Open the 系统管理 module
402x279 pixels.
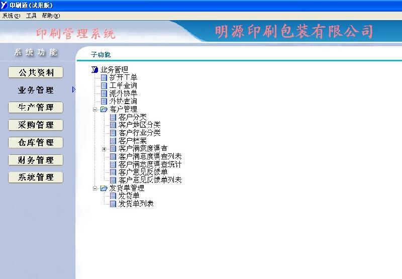coord(36,177)
